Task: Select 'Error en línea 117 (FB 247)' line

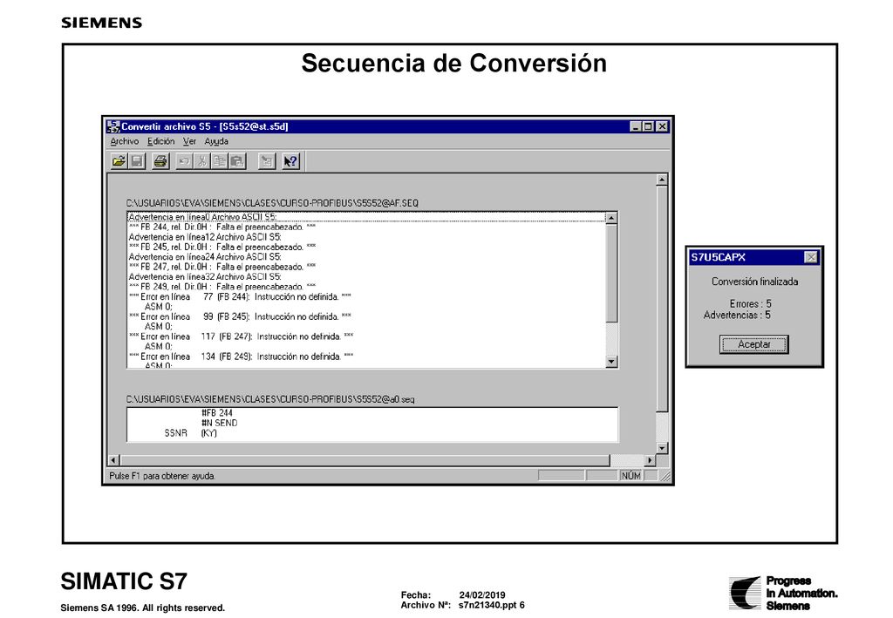Action: [366, 336]
